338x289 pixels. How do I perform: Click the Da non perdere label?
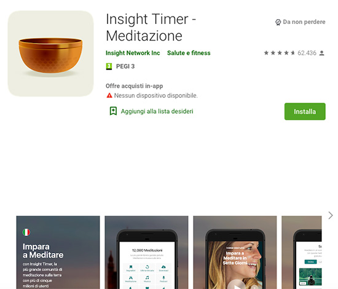tap(304, 22)
